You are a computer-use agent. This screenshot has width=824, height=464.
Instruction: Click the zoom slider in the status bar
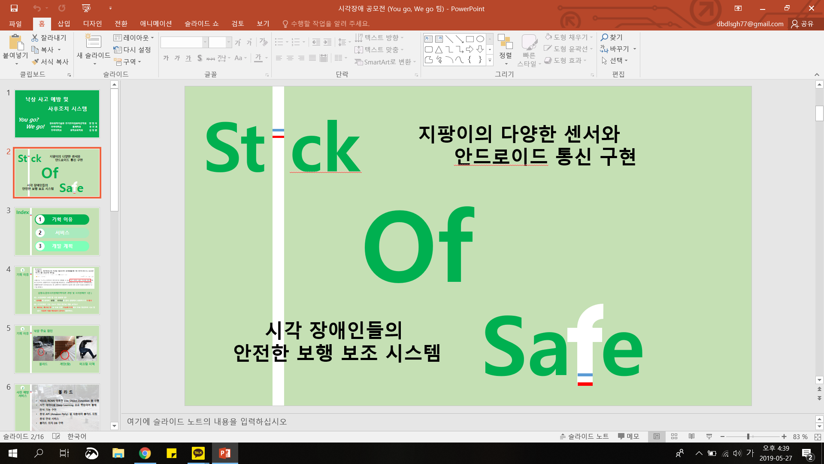tap(748, 437)
